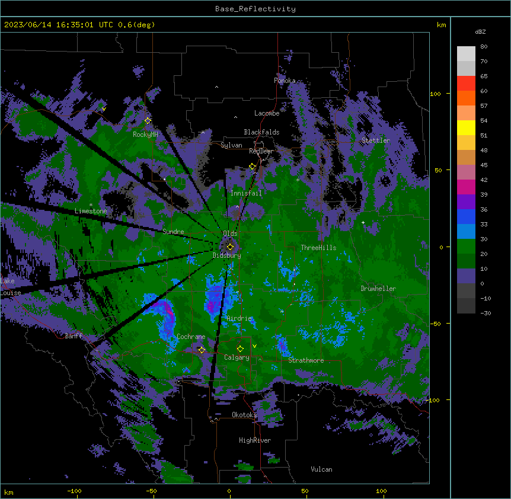Click the Vulcan city label
511x499 pixels.
[321, 469]
